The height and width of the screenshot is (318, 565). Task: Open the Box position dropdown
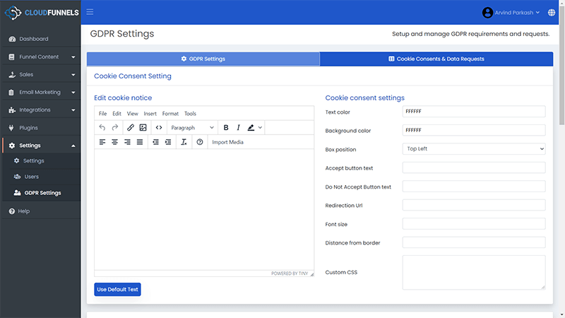[x=473, y=149]
